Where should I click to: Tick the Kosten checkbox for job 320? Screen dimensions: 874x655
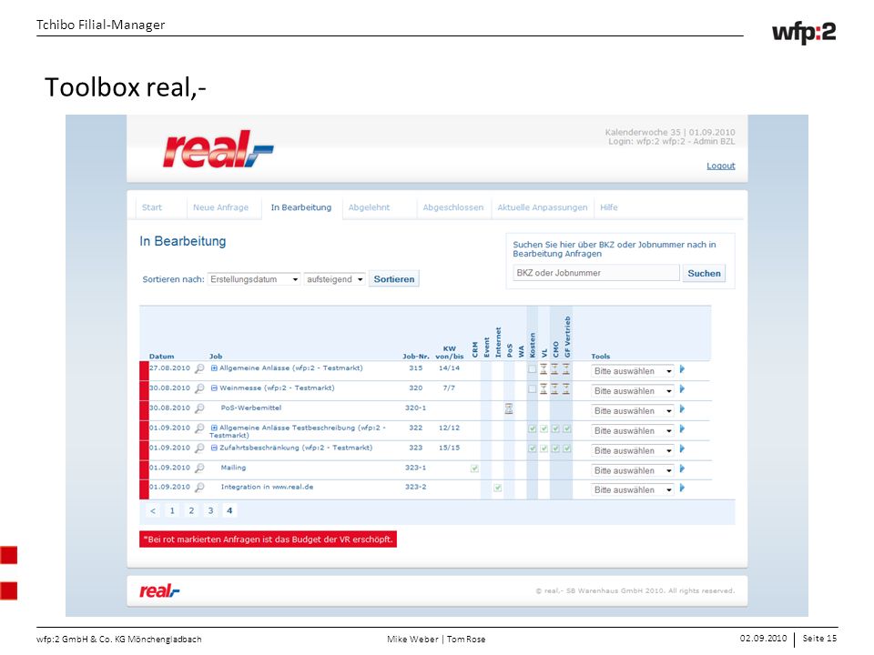click(x=533, y=388)
